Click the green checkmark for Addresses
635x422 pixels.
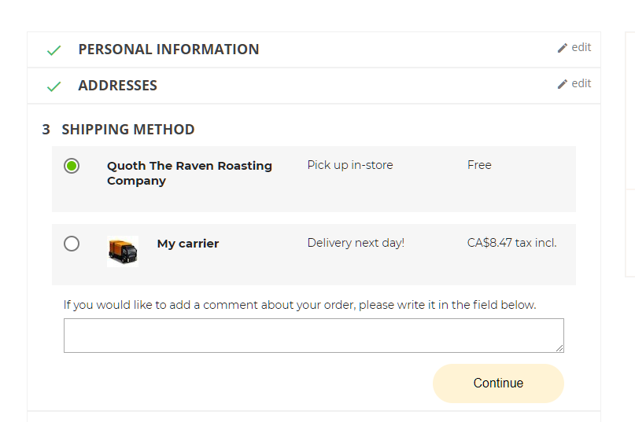pyautogui.click(x=54, y=86)
